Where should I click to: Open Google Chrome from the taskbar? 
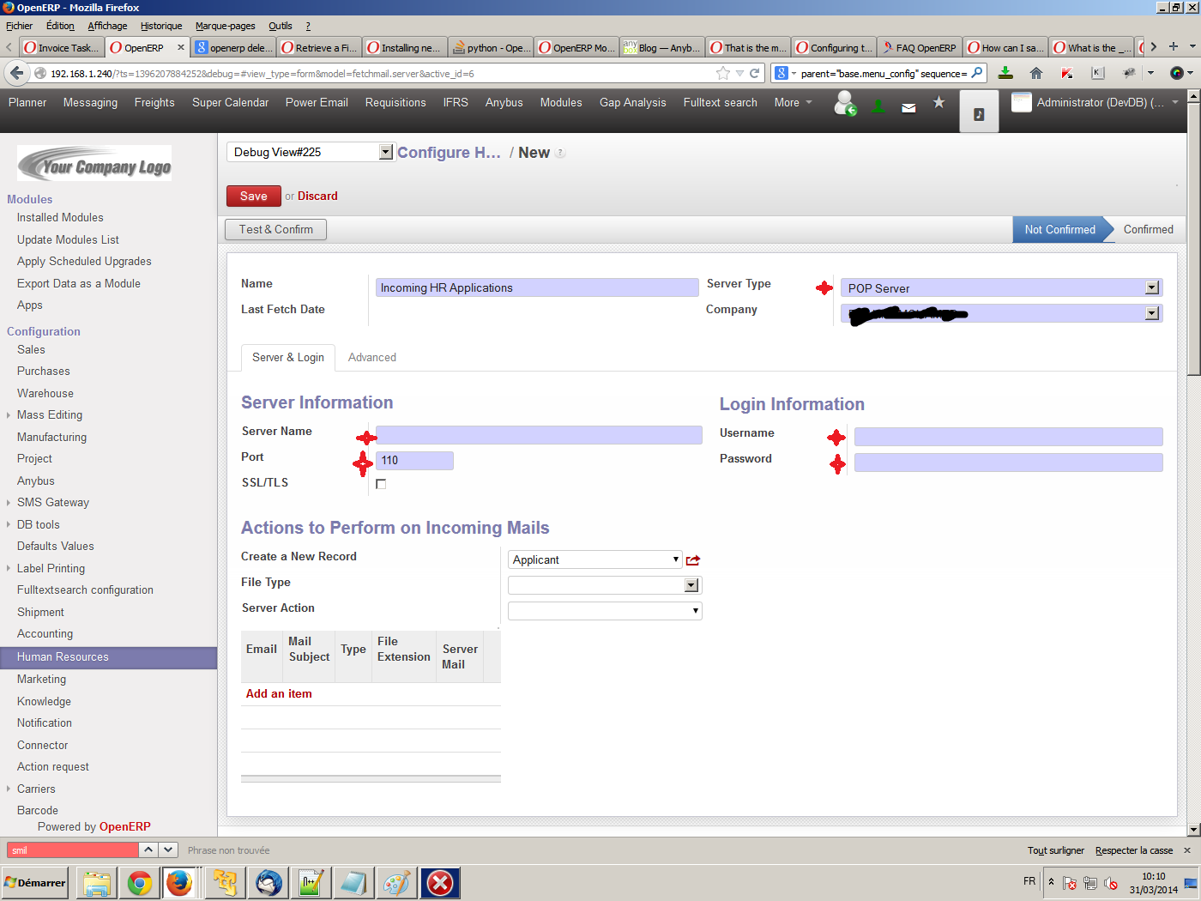tap(140, 882)
